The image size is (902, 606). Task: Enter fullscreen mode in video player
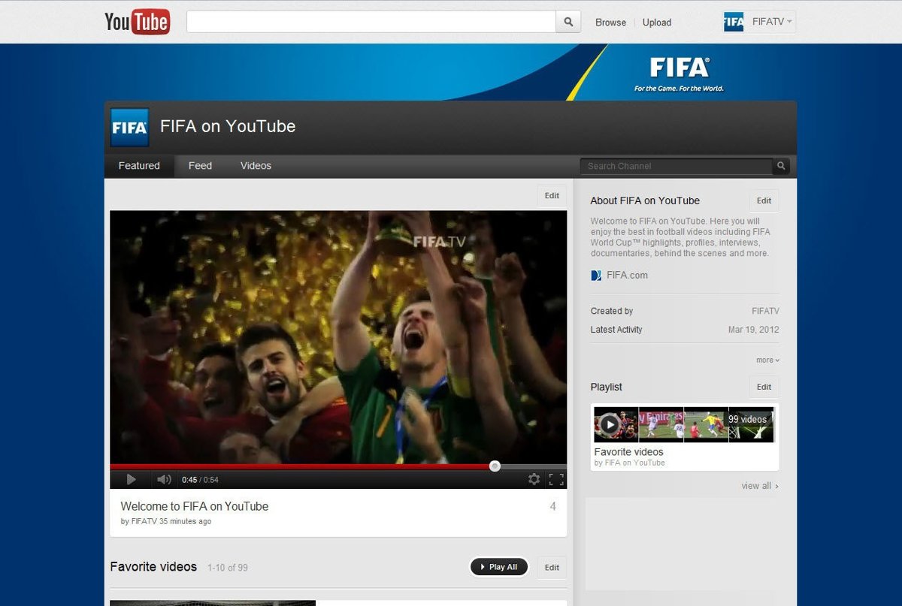pos(555,479)
